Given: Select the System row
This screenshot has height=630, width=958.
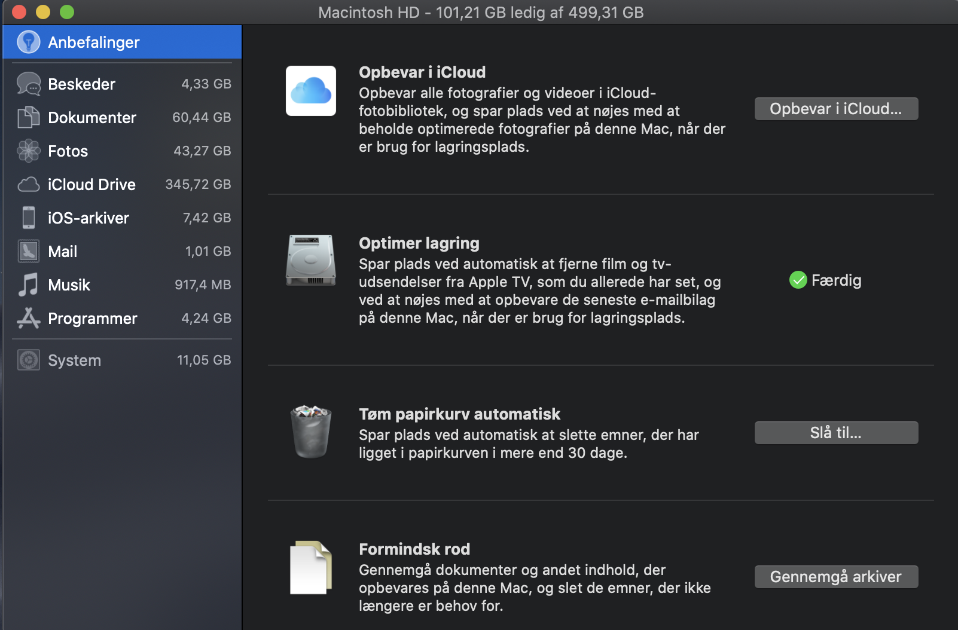Looking at the screenshot, I should pos(122,360).
